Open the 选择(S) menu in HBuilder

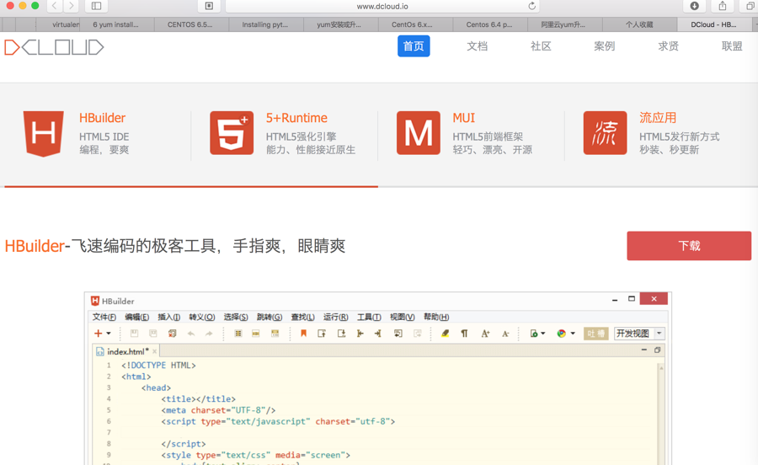236,317
